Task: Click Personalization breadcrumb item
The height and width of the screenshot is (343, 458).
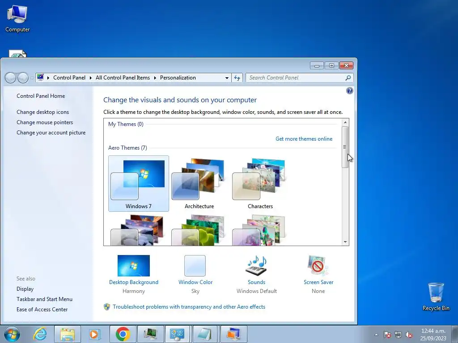Action: coord(178,78)
